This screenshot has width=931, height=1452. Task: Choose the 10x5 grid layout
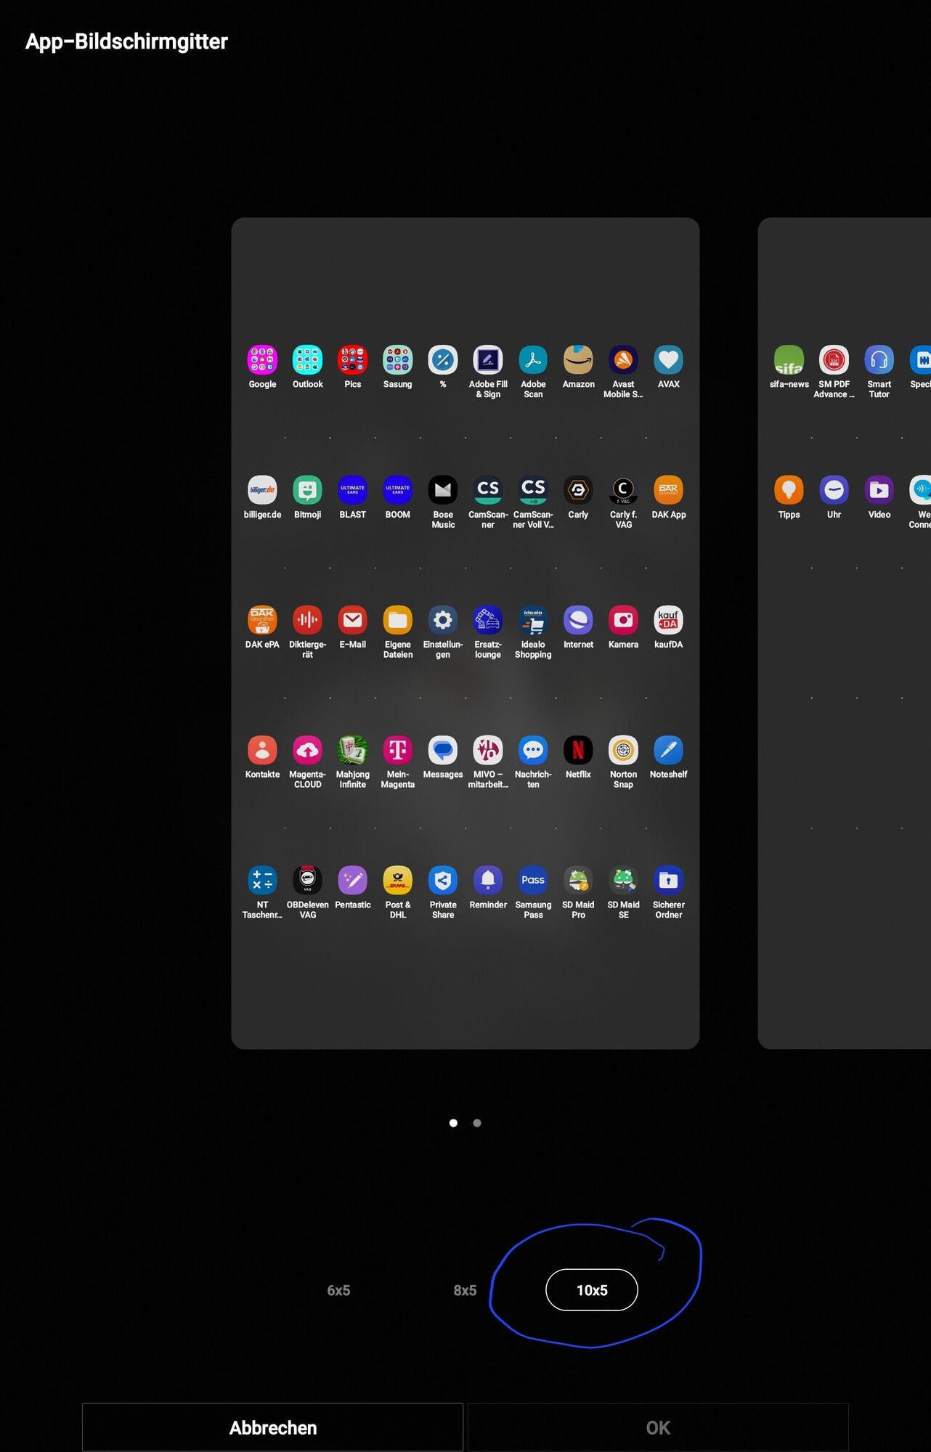coord(592,1290)
